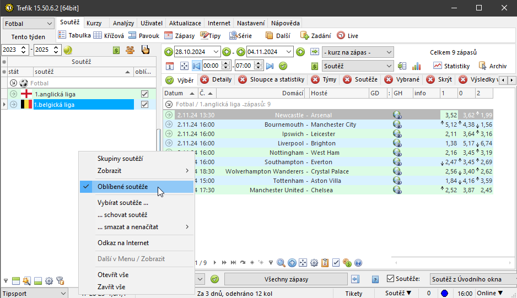
Task: Toggle the Soutěže checkbox at bottom
Action: (390, 279)
